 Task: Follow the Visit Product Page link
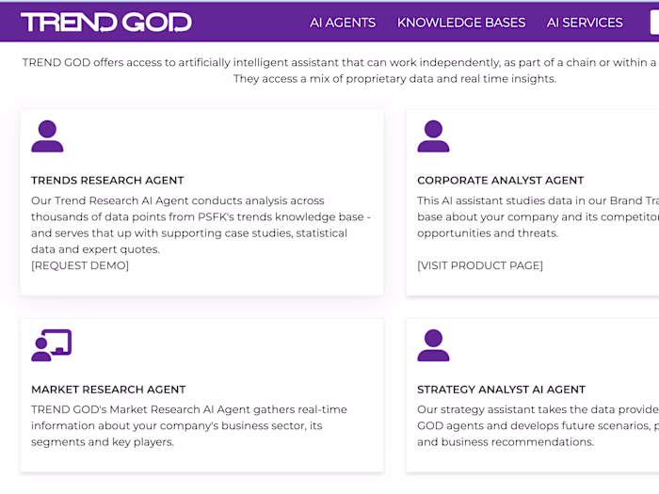[x=480, y=265]
